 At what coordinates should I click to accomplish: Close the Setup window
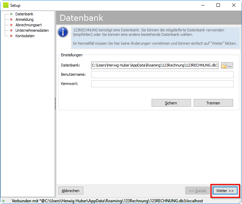[234, 5]
